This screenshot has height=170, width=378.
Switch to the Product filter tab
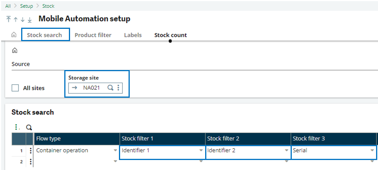[x=93, y=35]
